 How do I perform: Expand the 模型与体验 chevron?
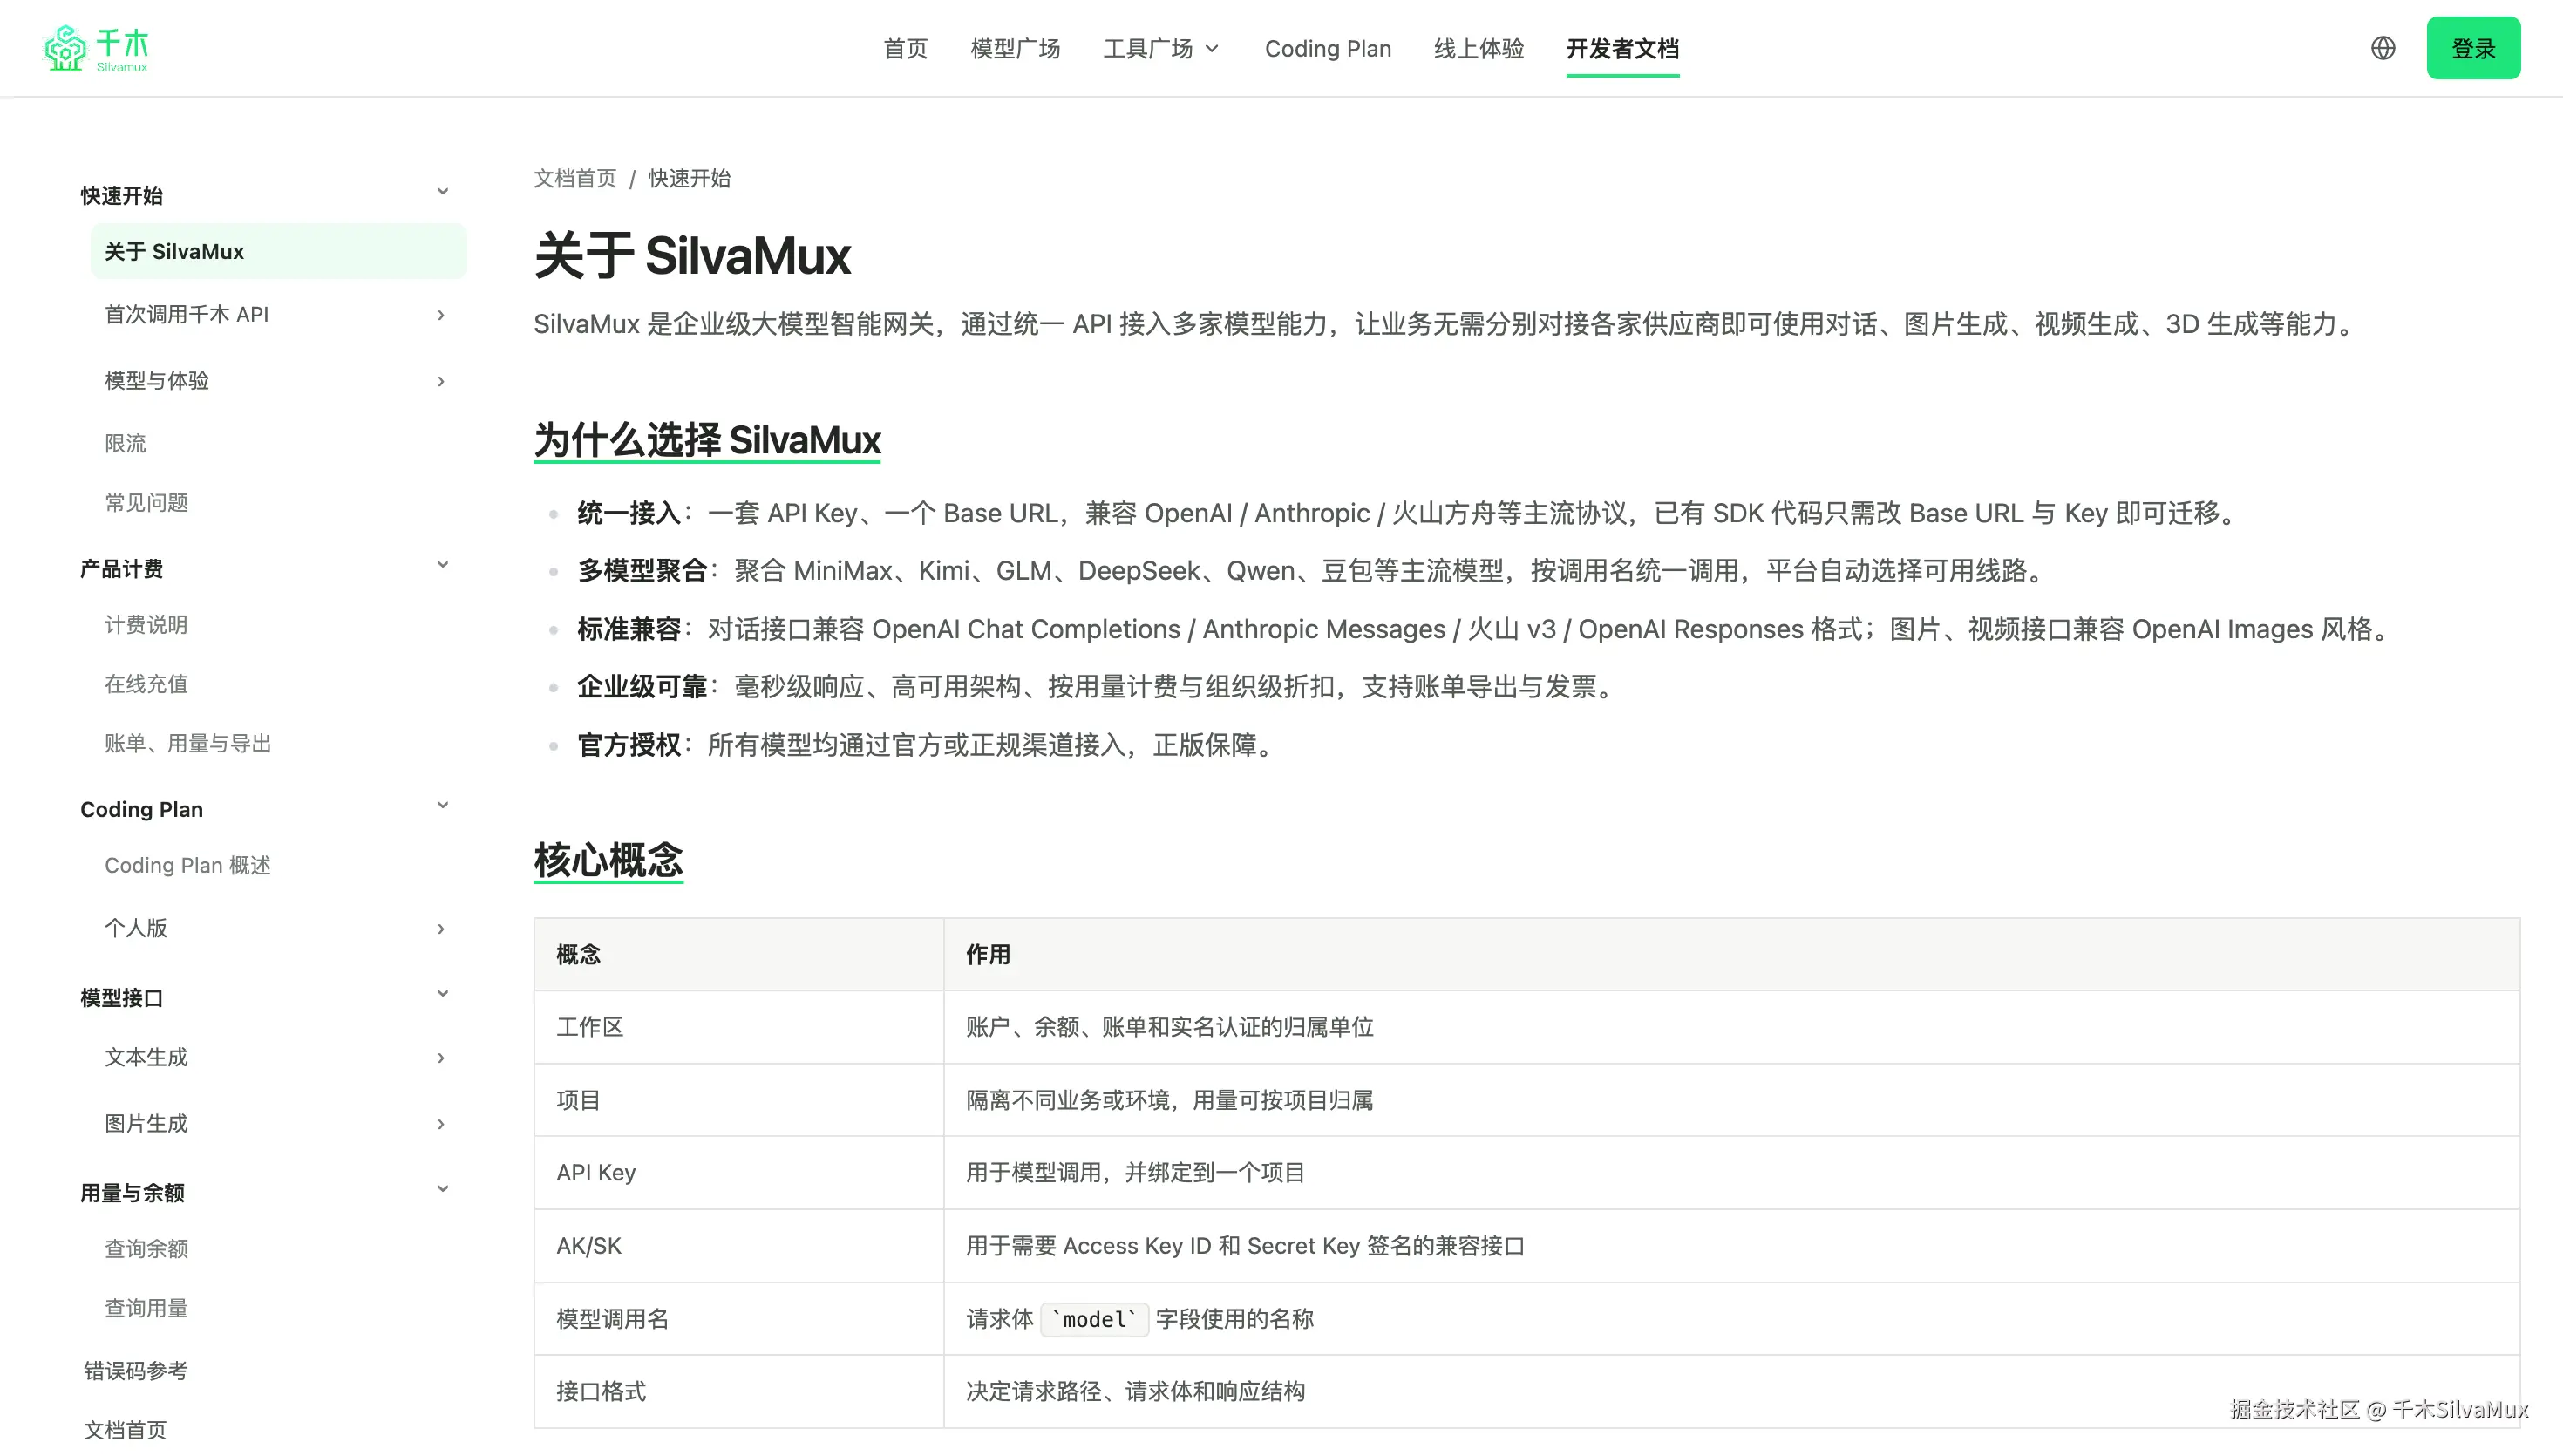[441, 381]
